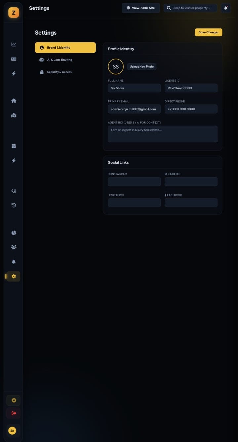Image resolution: width=238 pixels, height=442 pixels.
Task: Open the headset support sidebar icon
Action: 14,191
